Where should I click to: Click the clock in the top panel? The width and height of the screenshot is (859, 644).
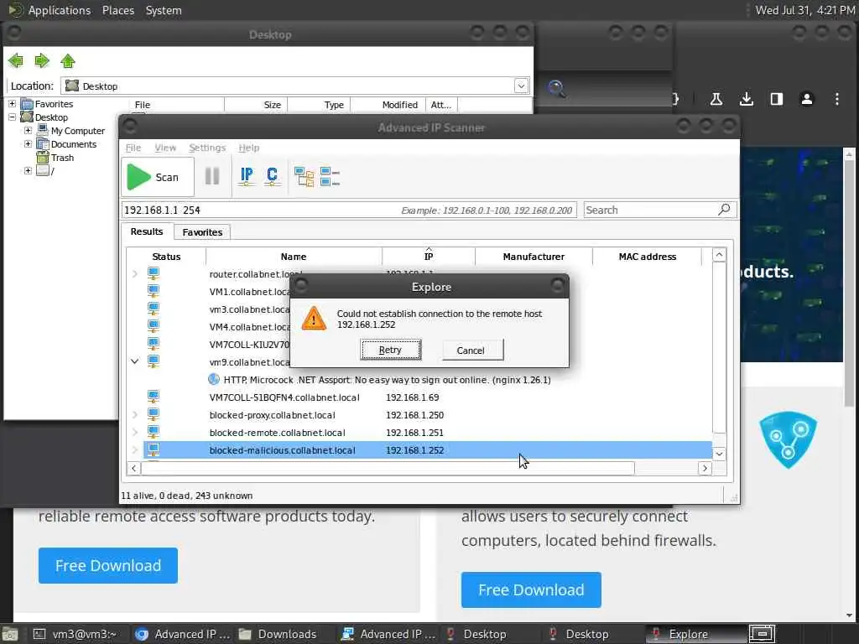[x=804, y=10]
